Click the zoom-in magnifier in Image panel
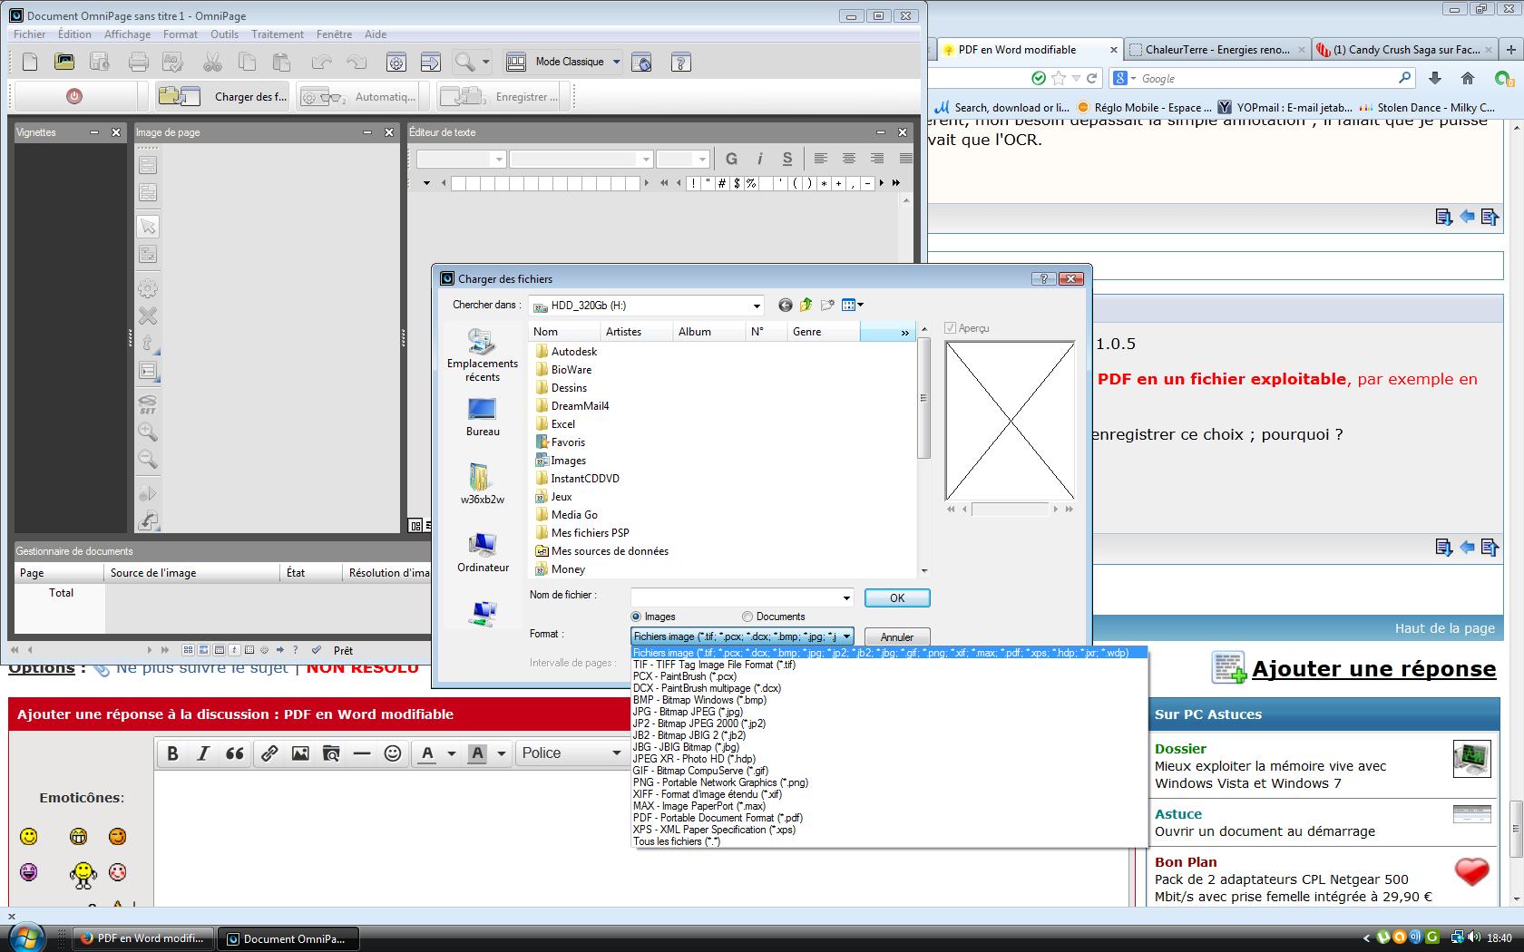The height and width of the screenshot is (952, 1524). 148,432
